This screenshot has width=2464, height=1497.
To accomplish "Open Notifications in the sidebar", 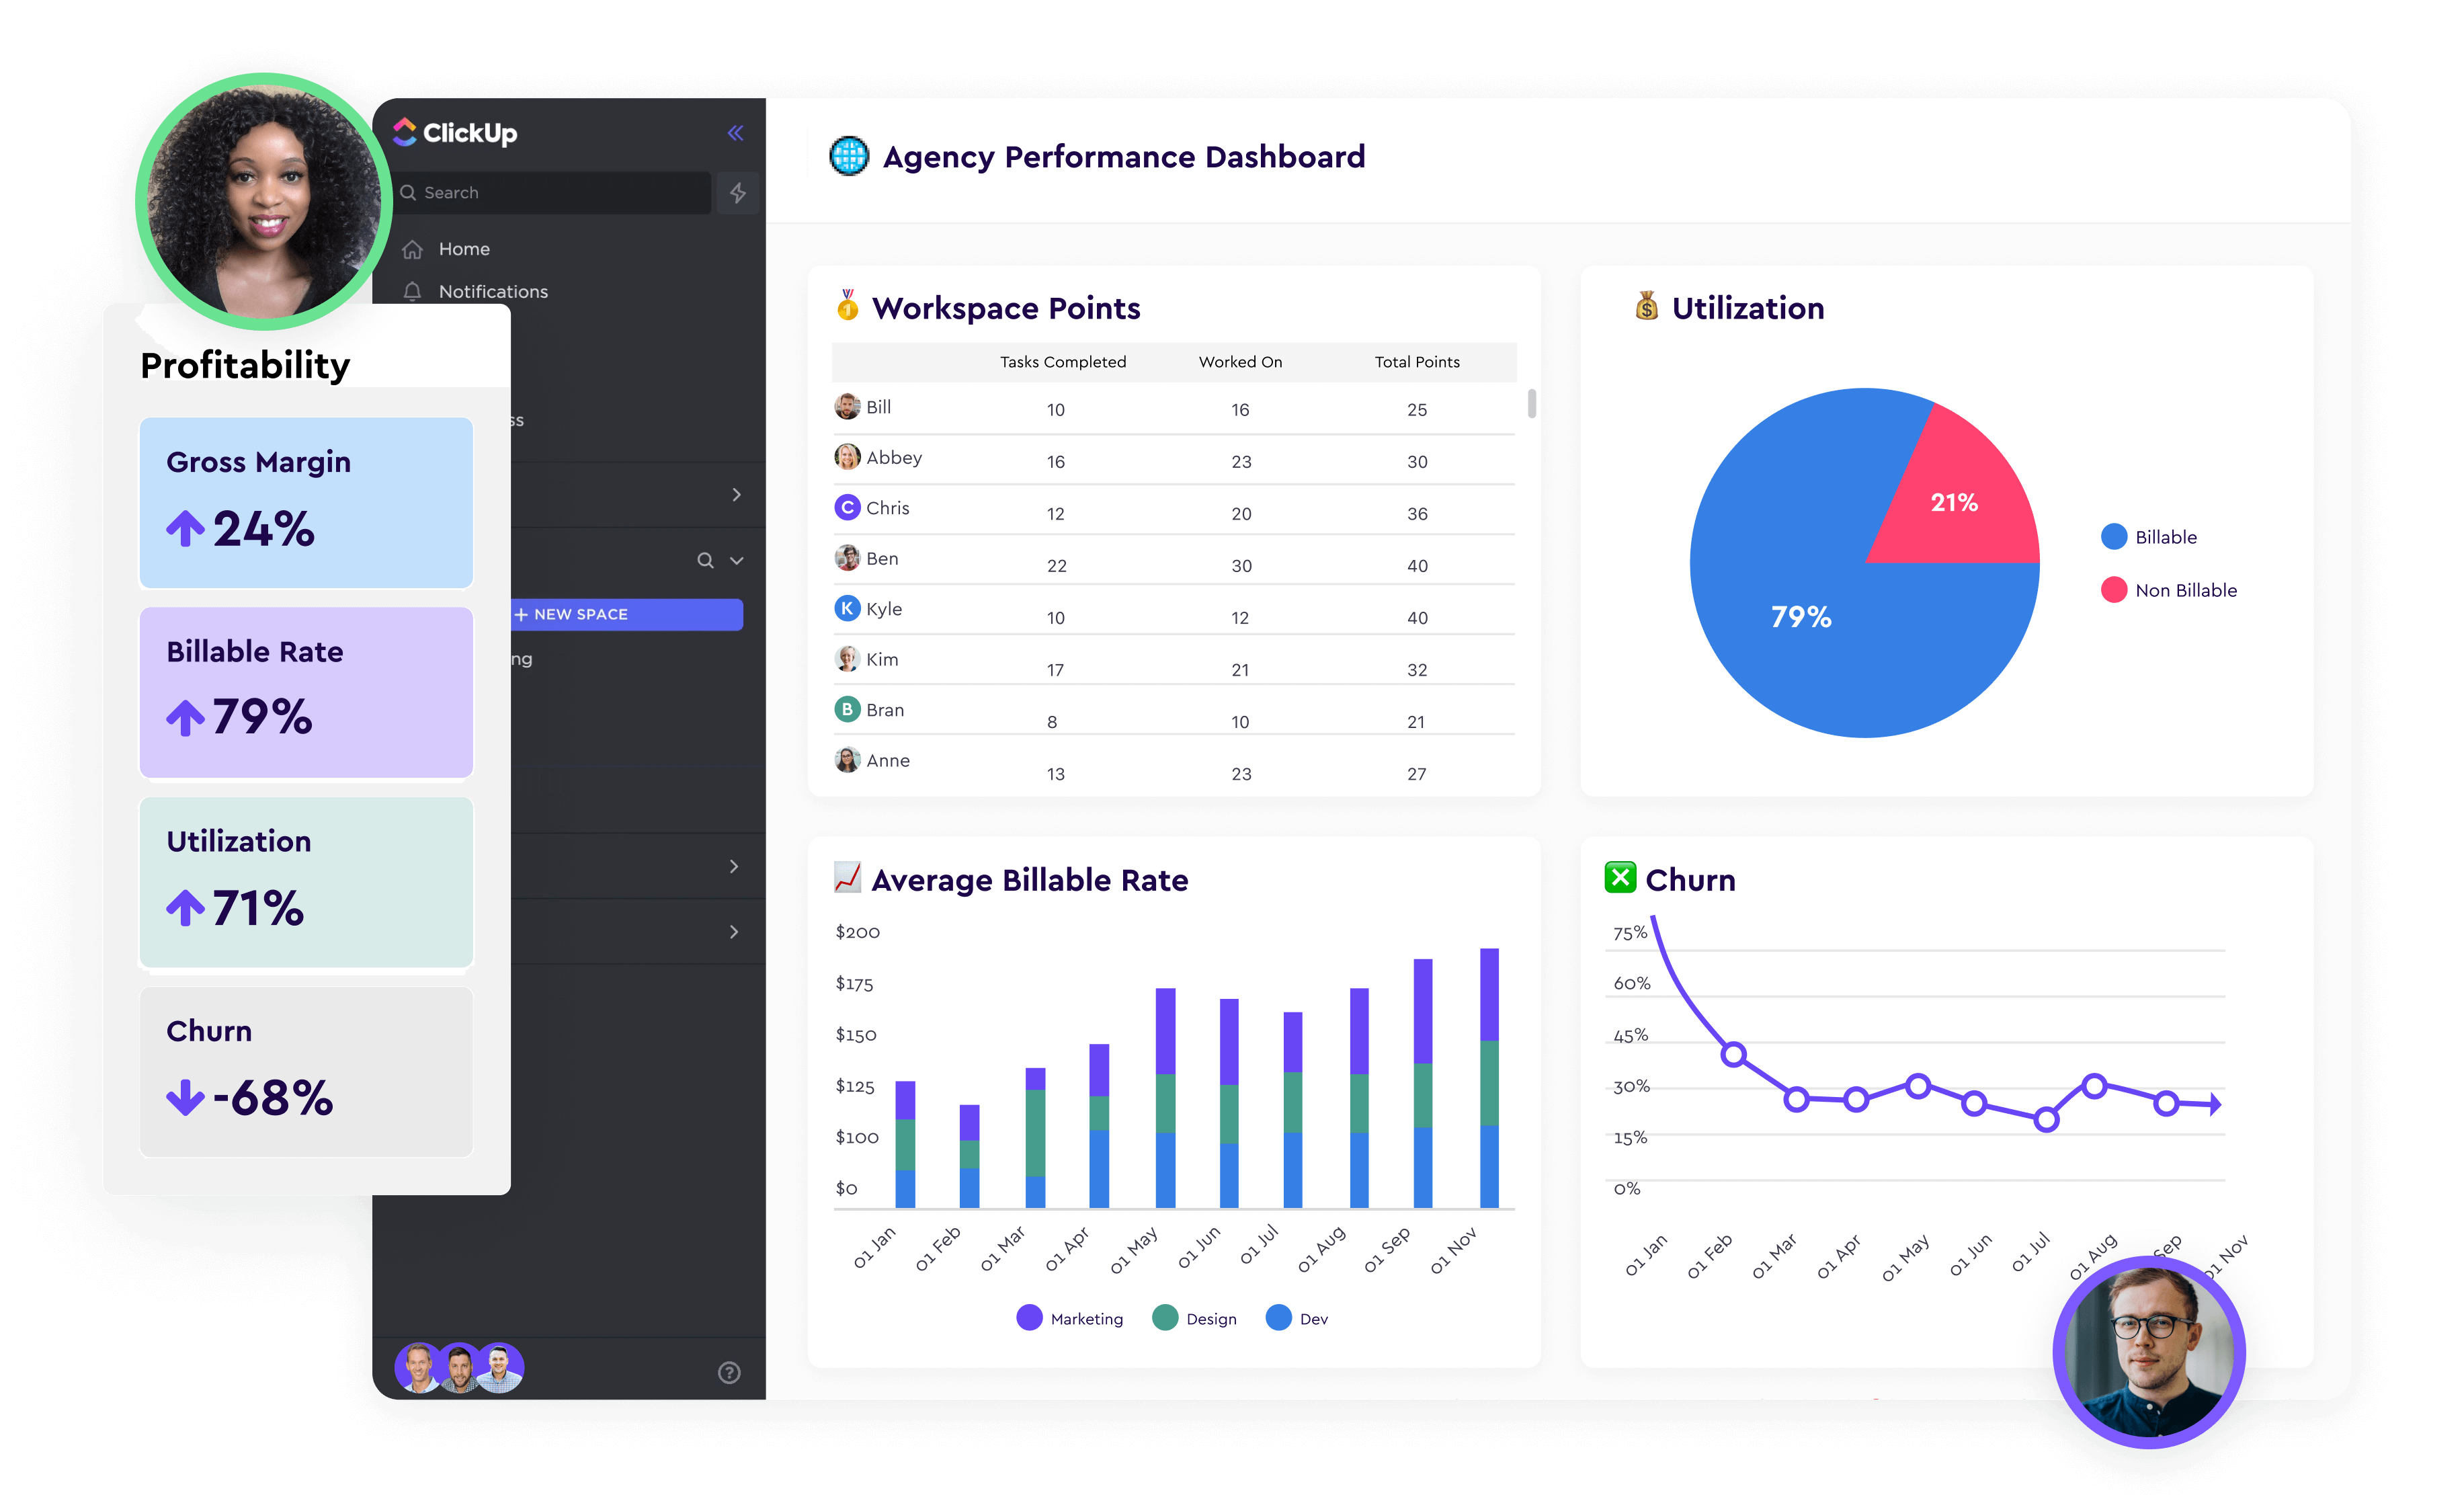I will click(x=493, y=292).
